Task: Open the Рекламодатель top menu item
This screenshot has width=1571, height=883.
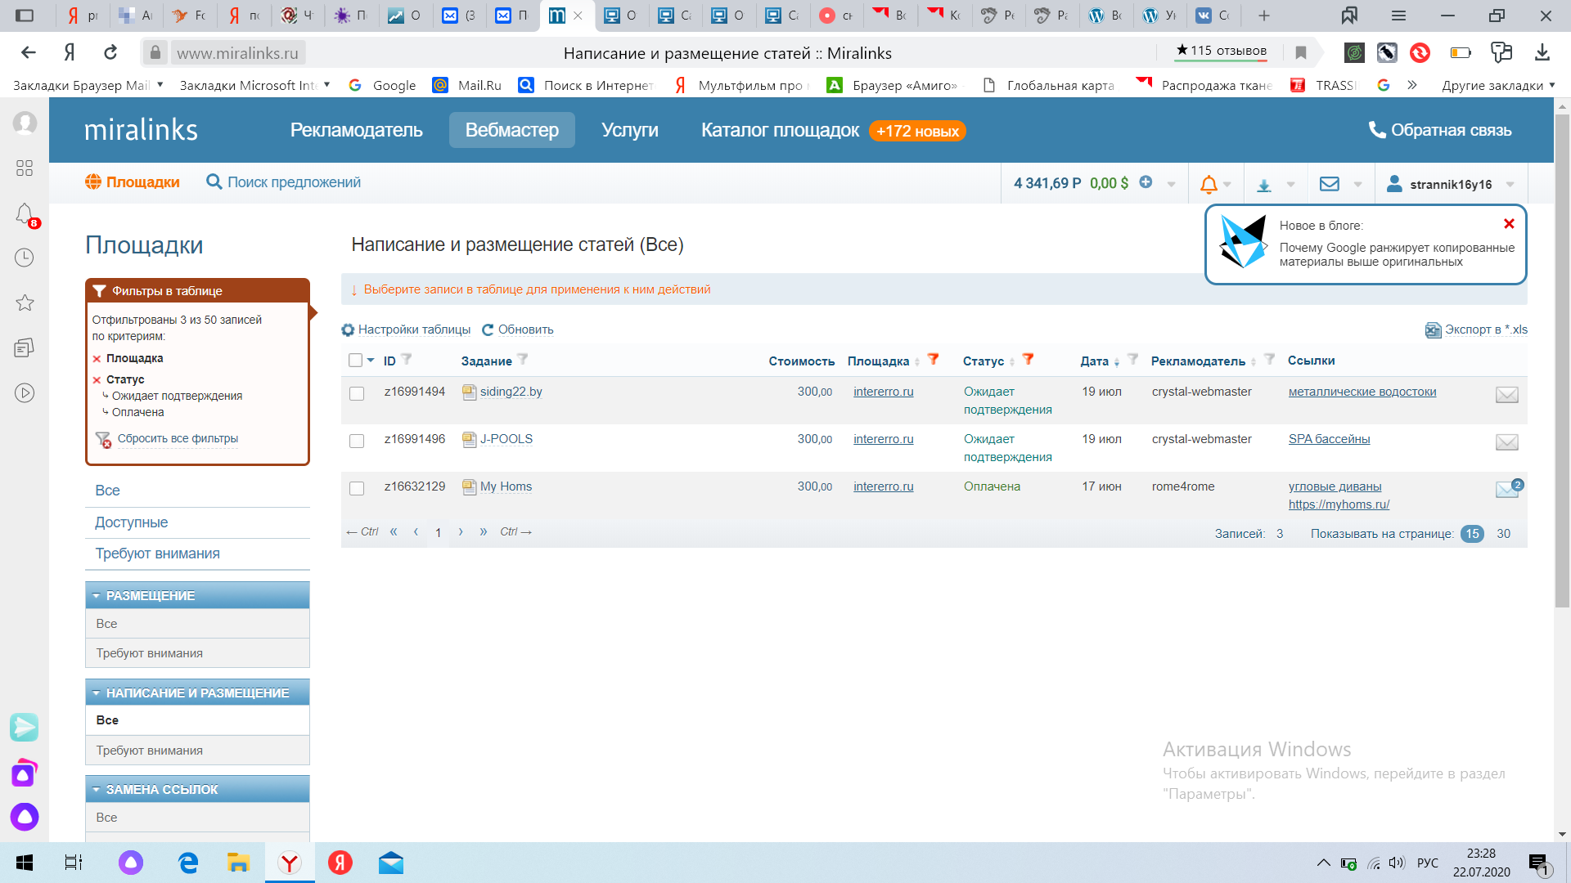Action: [356, 130]
